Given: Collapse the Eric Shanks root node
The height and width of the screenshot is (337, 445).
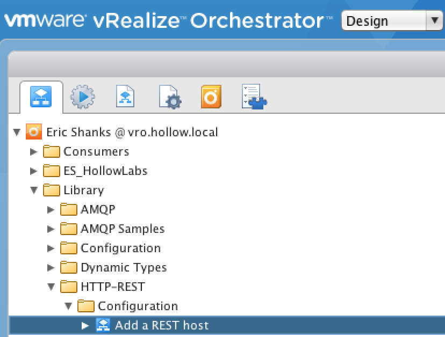Looking at the screenshot, I should 16,132.
